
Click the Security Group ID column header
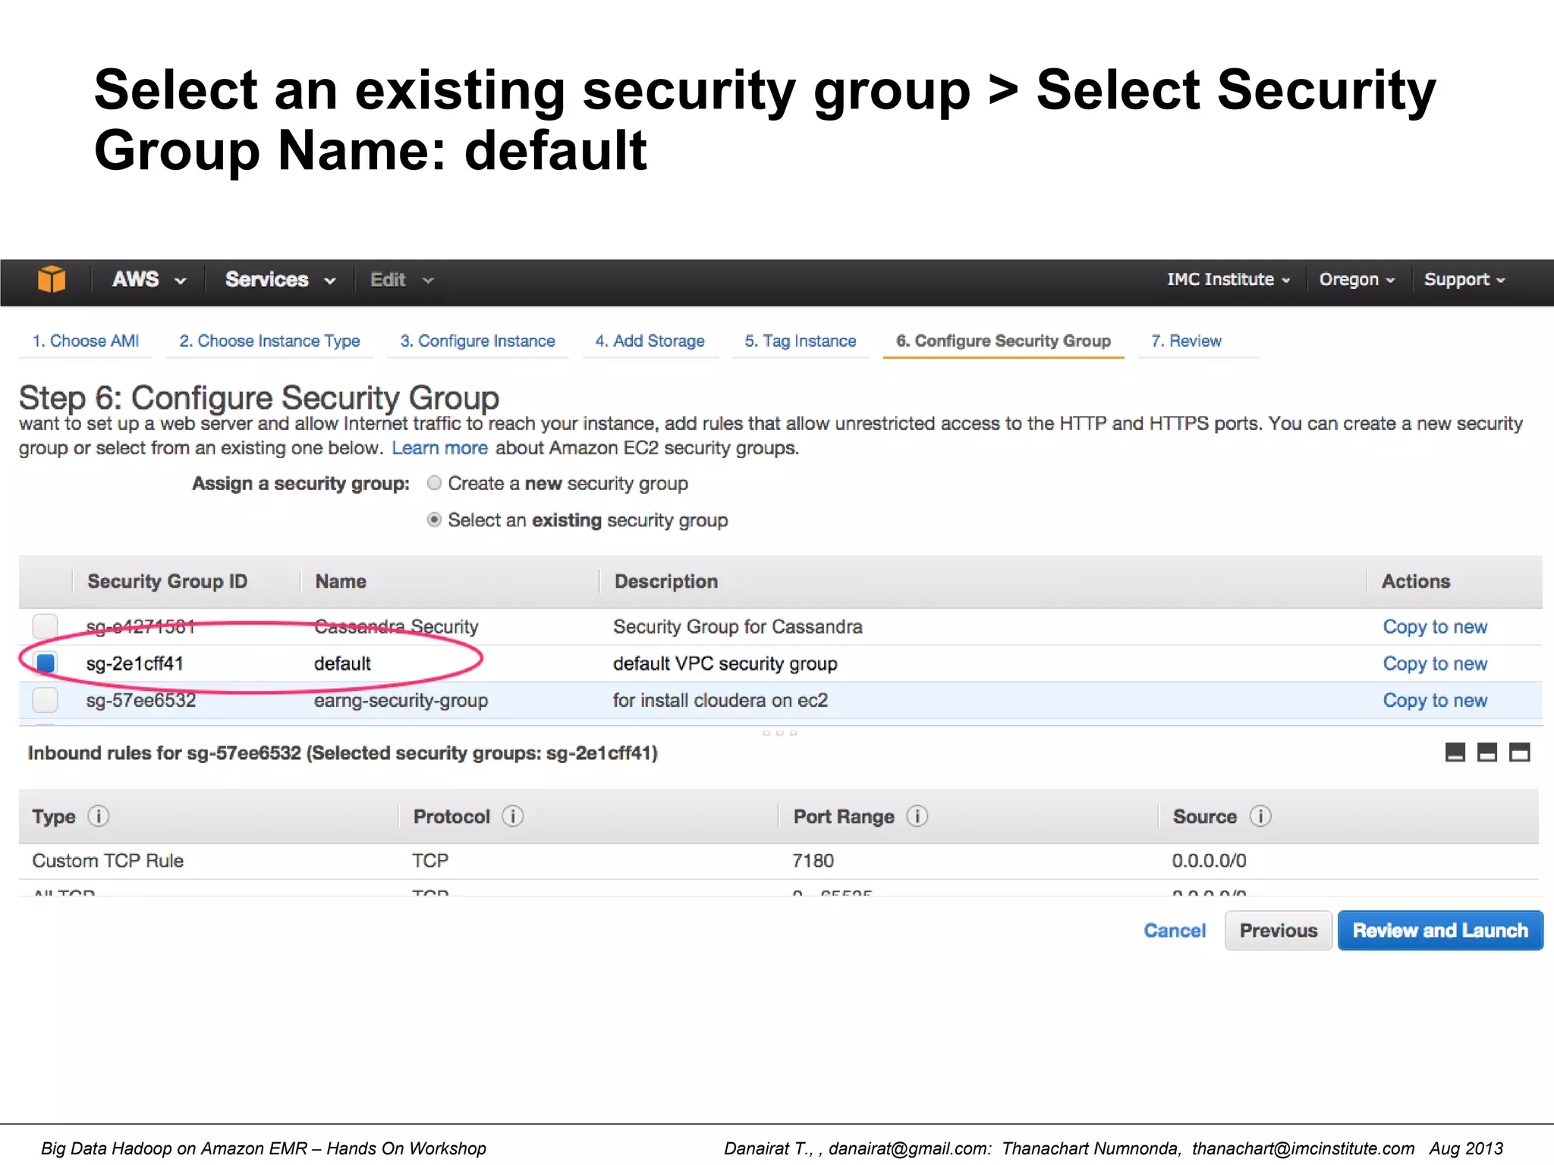click(167, 582)
